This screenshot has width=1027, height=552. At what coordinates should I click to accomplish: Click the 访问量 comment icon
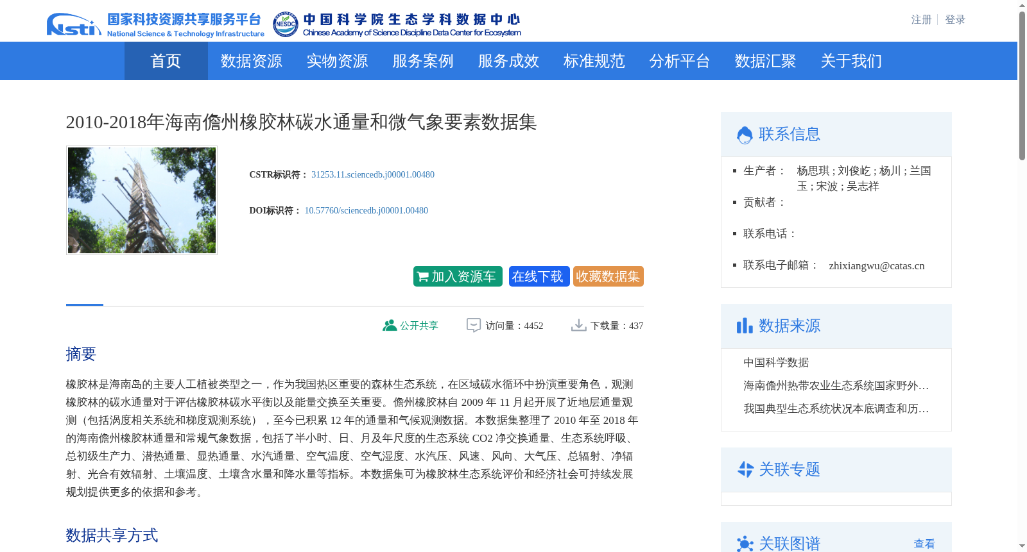[x=474, y=326]
